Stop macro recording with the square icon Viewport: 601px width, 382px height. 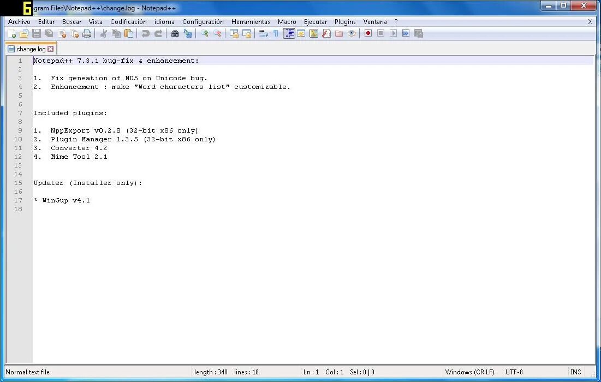[380, 33]
